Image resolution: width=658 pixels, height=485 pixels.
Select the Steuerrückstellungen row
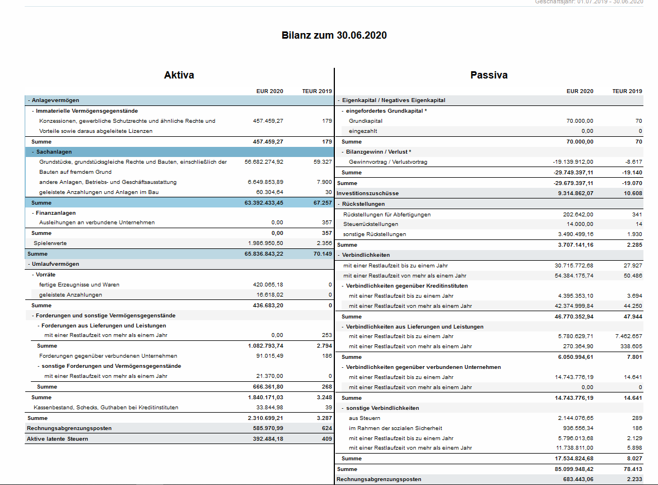(x=489, y=224)
